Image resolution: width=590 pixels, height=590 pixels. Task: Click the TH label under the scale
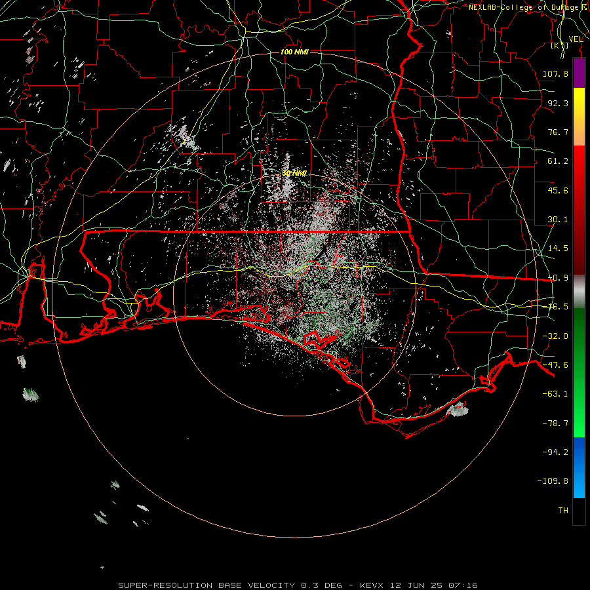pos(563,511)
